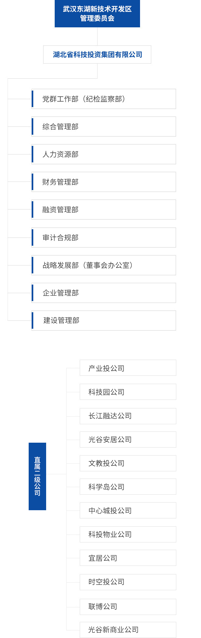The height and width of the screenshot is (638, 201).
Task: Click on 融资管理部
Action: (x=104, y=209)
